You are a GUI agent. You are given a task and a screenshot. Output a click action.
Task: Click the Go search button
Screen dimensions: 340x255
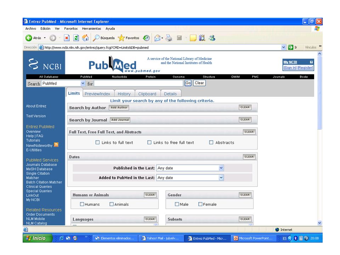pyautogui.click(x=188, y=83)
